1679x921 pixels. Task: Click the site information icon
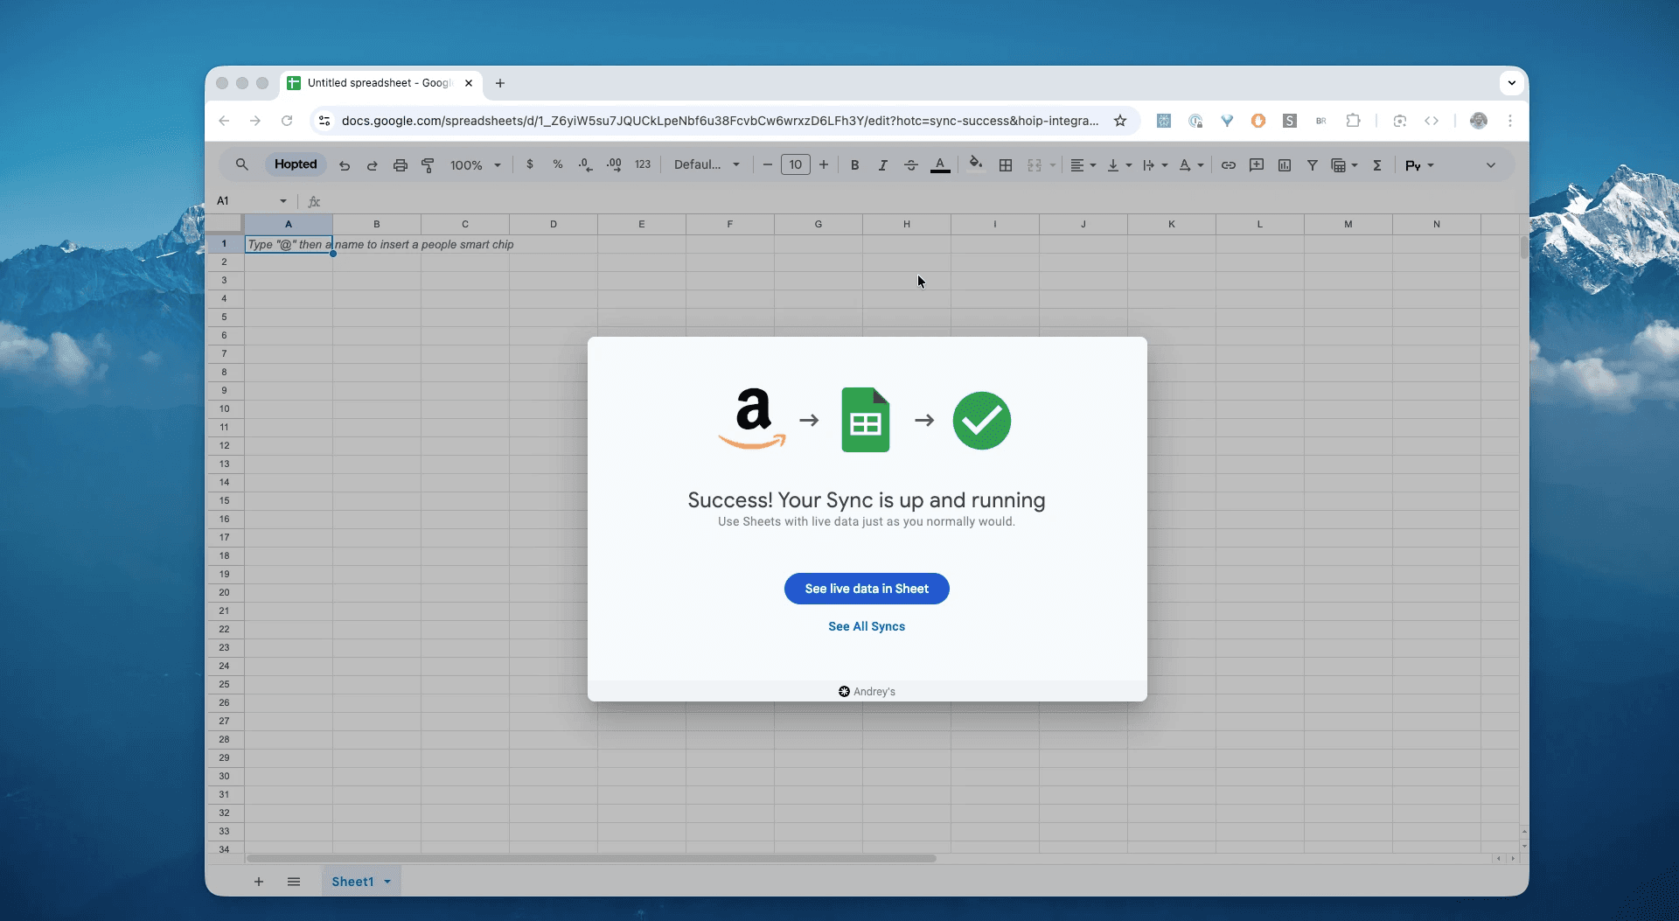[324, 121]
